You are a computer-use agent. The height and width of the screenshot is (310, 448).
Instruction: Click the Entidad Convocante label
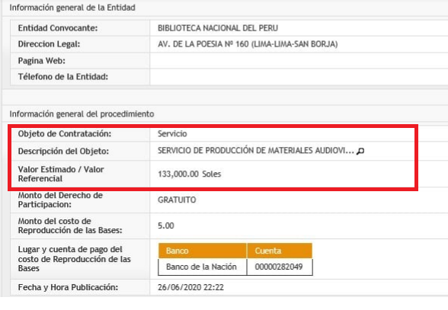(58, 28)
